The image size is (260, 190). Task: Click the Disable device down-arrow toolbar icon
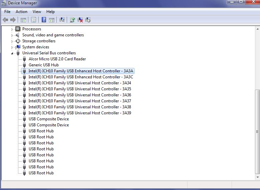88,20
